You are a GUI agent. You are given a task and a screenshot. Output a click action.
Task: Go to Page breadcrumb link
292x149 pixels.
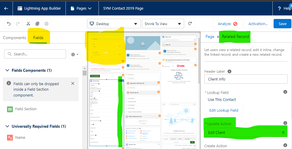pos(210,37)
